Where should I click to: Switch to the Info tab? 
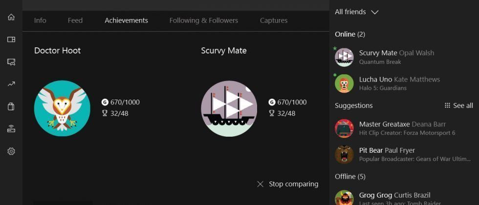click(40, 20)
